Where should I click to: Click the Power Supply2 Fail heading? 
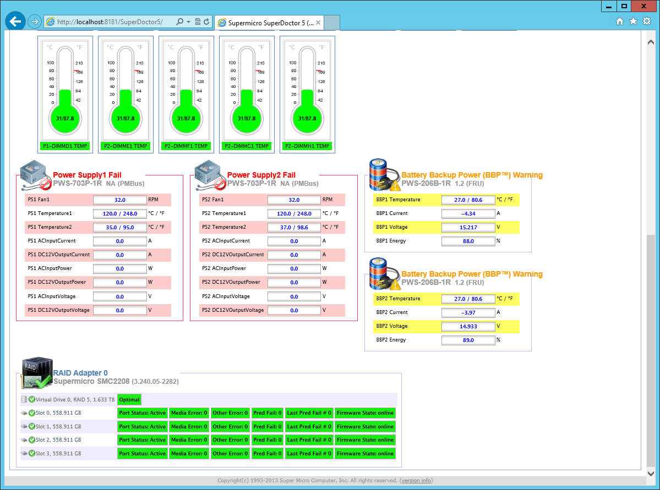261,175
